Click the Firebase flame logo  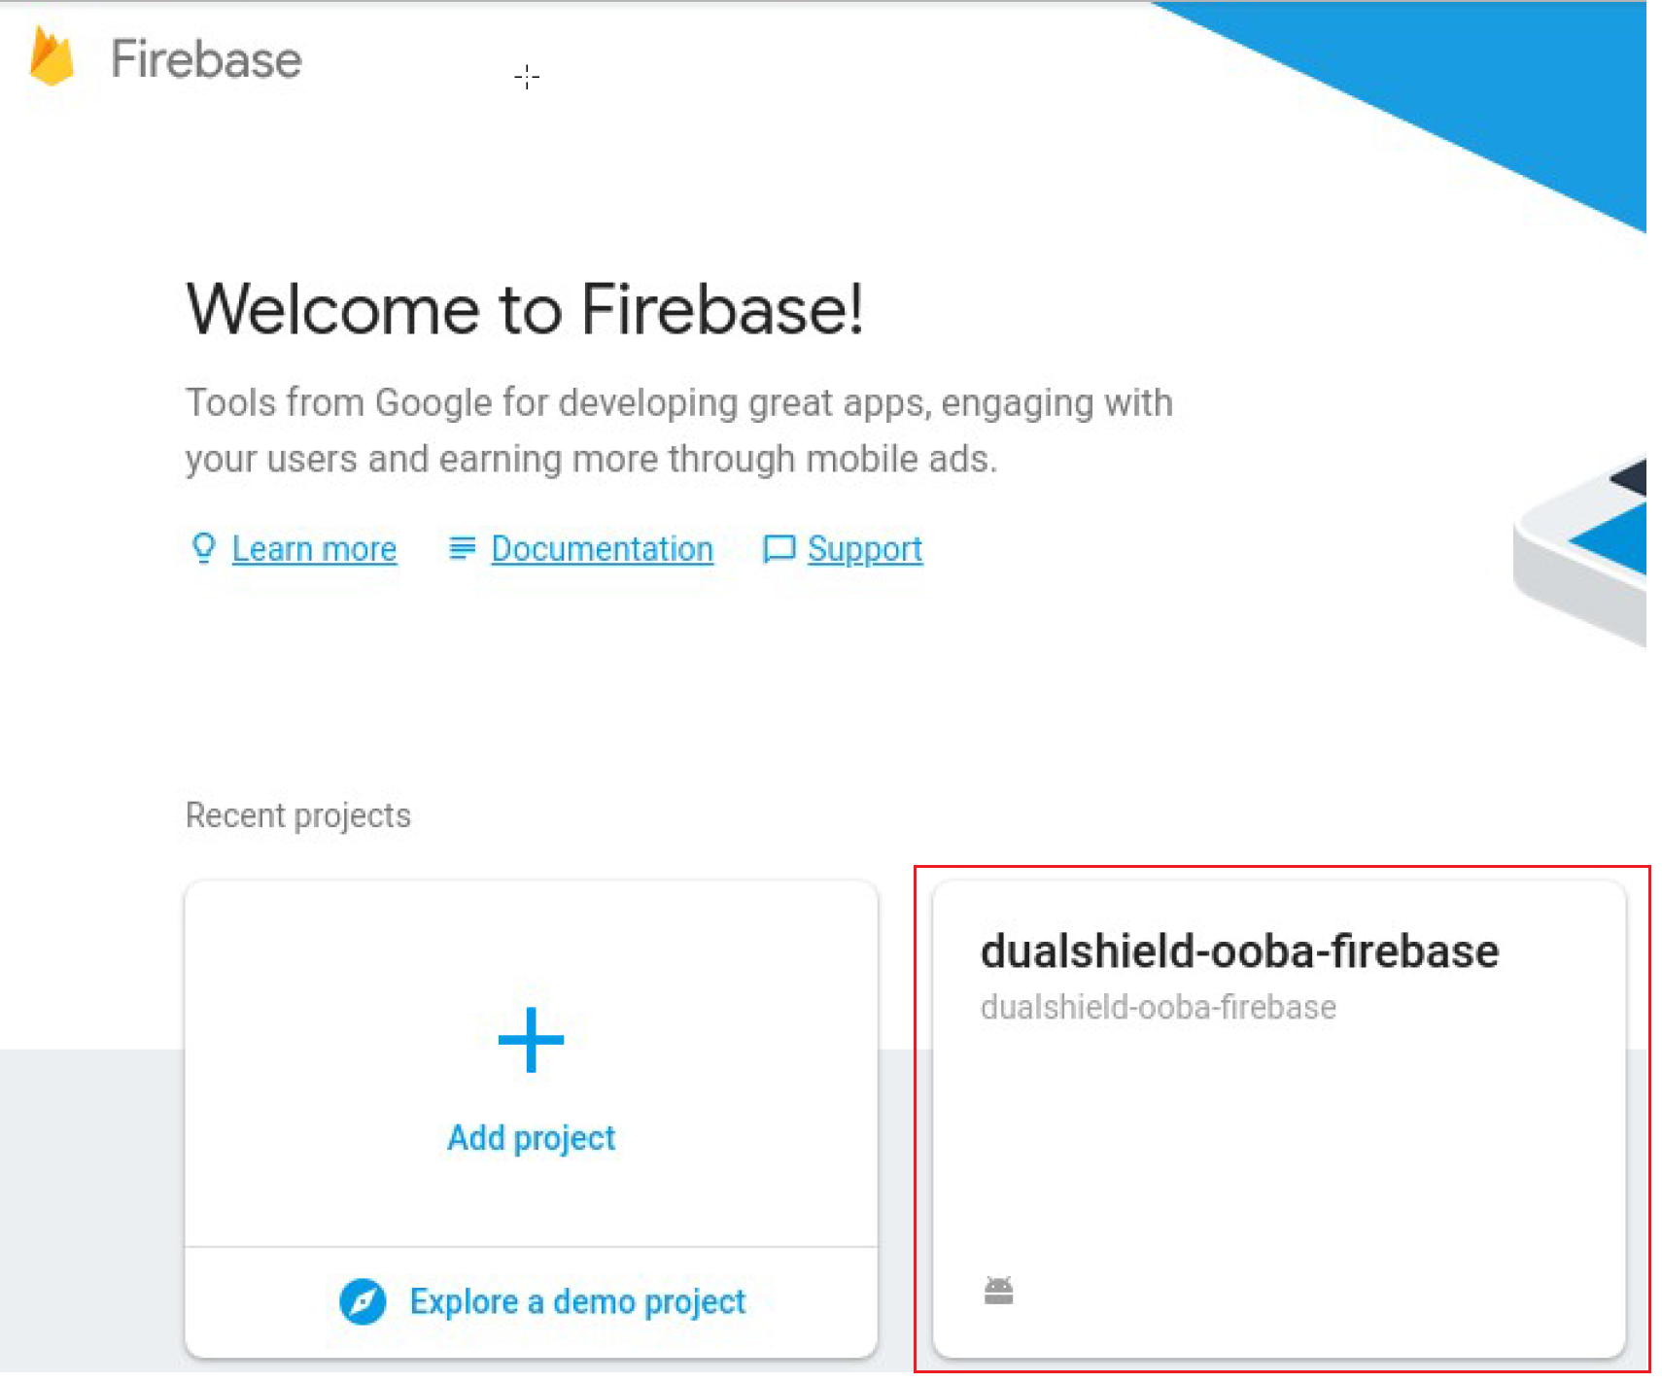52,56
